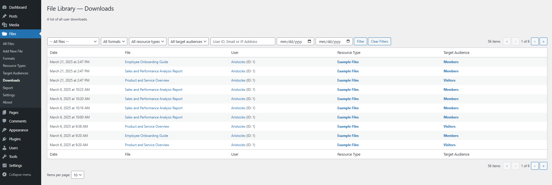The image size is (552, 185).
Task: Change the Items per page selector
Action: pyautogui.click(x=77, y=175)
